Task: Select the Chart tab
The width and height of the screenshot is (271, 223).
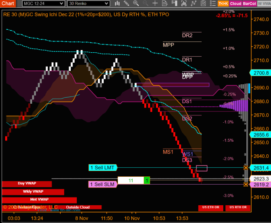Action: tap(8, 3)
